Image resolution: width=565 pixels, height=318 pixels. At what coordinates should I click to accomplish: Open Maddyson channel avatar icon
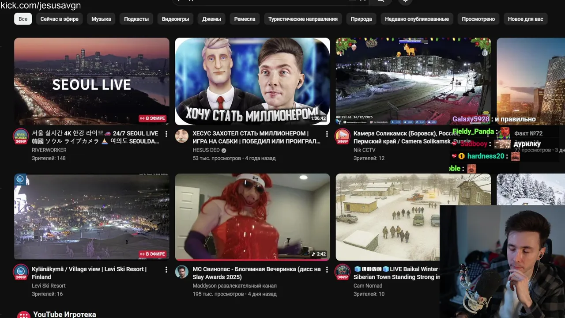(x=182, y=272)
